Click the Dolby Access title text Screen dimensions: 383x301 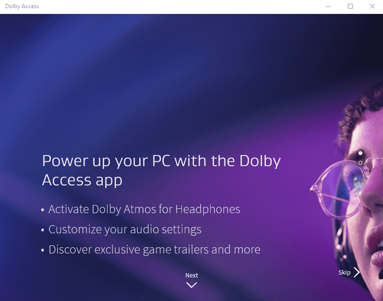(x=22, y=6)
